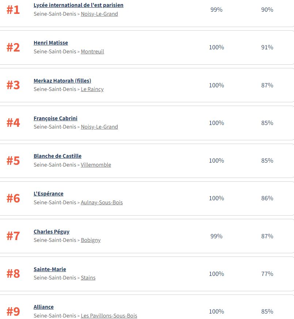Click the Les Pavillons-Sous-Bois city link
294x319 pixels.
coord(109,315)
